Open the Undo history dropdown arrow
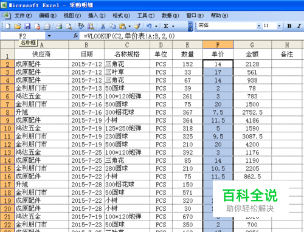The height and width of the screenshot is (232, 304). click(156, 26)
